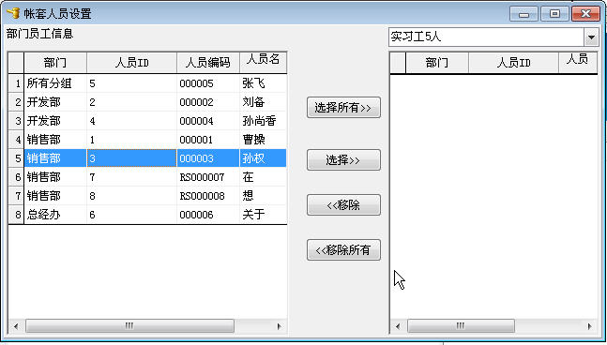Click employee name 在
Screen dimensions: 607x345
tap(264, 177)
